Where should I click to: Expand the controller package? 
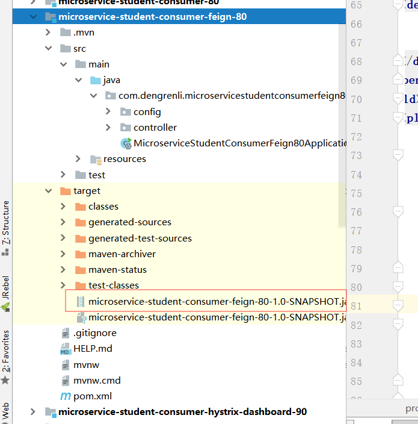click(x=108, y=127)
